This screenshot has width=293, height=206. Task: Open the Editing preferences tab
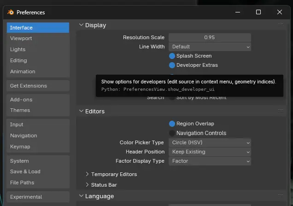click(38, 60)
